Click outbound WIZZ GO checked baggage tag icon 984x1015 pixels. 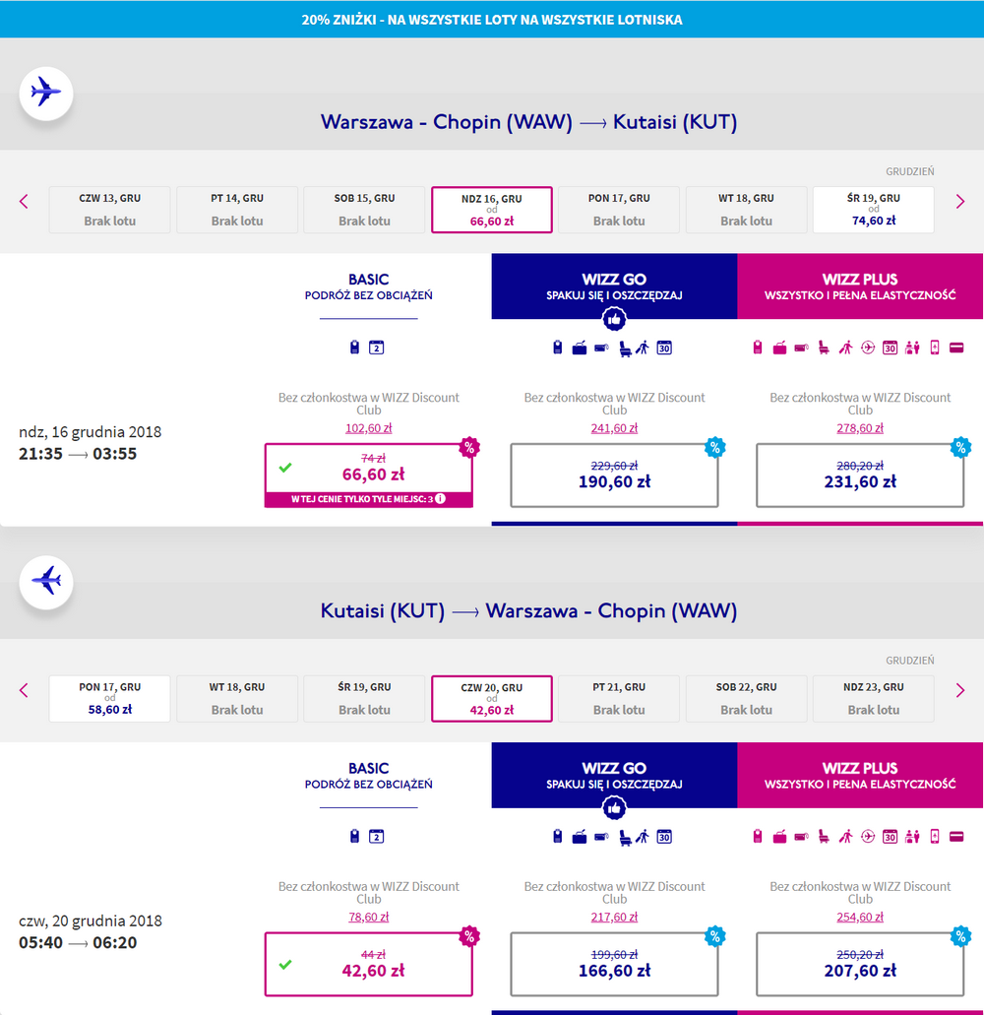601,349
